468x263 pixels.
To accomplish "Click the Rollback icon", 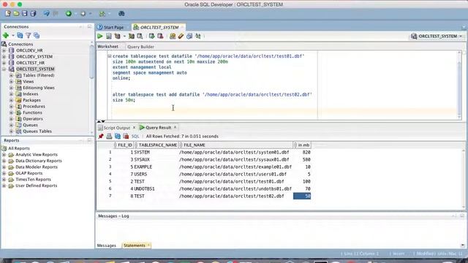I will (160, 37).
